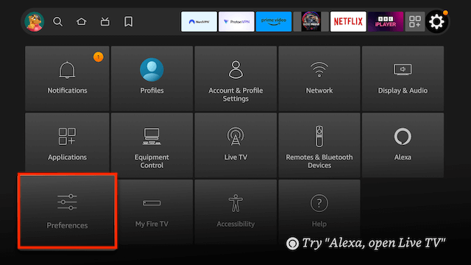This screenshot has height=265, width=471.
Task: Open the Alexa settings tile
Action: click(403, 145)
